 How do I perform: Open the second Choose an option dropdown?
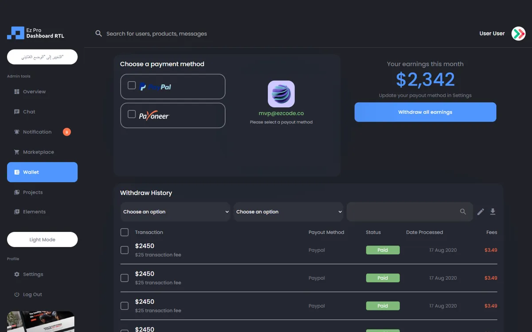(288, 212)
